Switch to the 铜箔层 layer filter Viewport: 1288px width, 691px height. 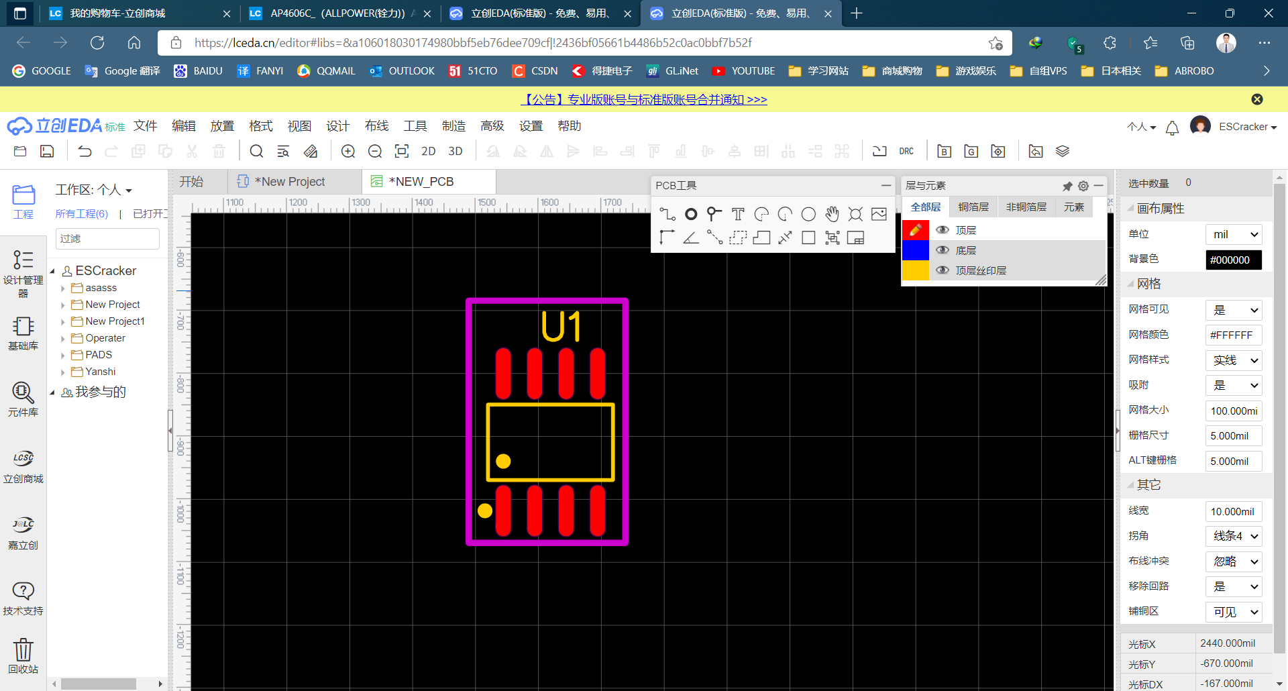pos(973,207)
